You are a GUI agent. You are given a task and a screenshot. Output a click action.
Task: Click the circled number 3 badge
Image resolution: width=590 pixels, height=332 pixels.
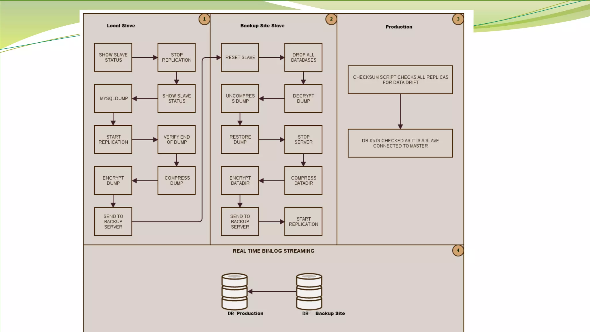pos(458,19)
